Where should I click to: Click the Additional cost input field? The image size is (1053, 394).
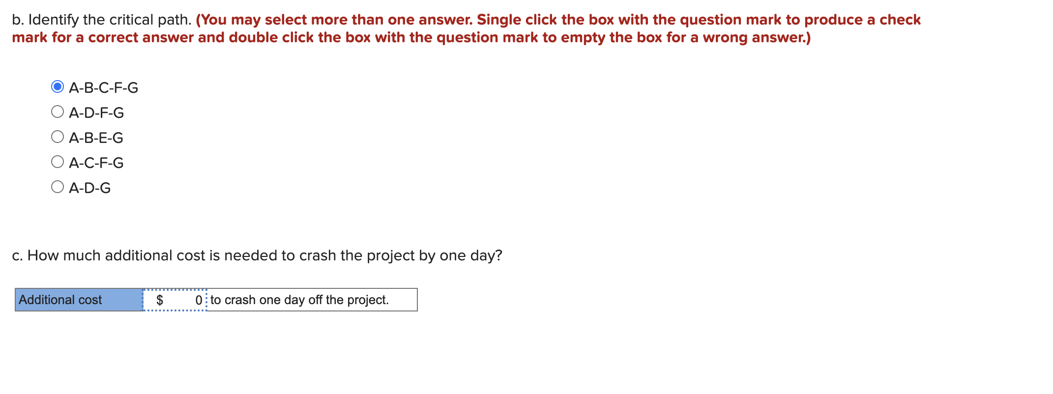pyautogui.click(x=175, y=300)
